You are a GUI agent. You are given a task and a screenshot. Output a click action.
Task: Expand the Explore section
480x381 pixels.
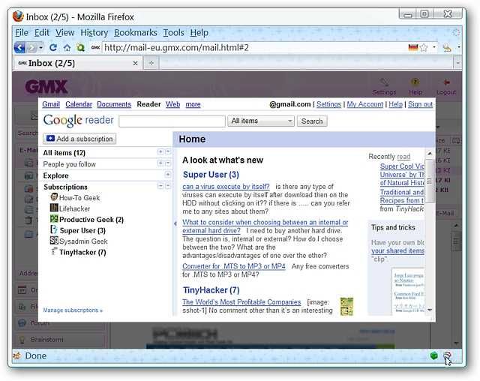coord(168,175)
